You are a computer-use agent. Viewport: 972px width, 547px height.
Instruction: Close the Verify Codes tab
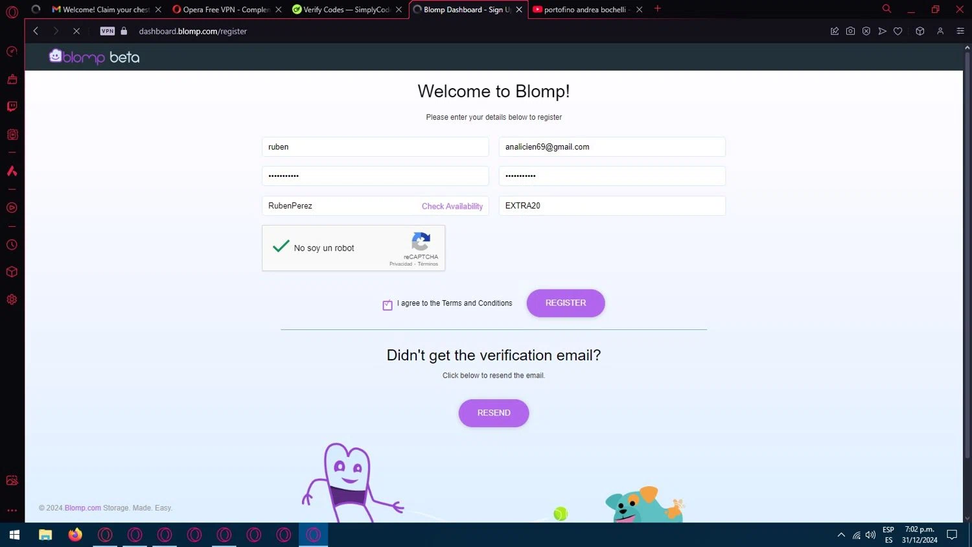pos(399,10)
